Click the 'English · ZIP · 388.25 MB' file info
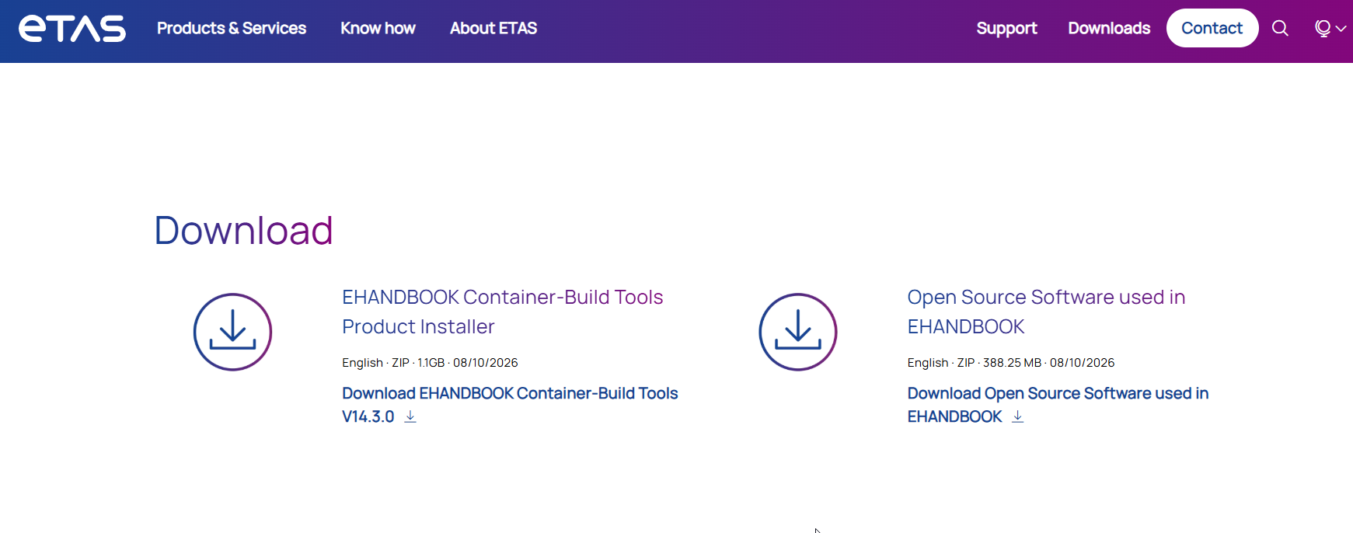This screenshot has width=1353, height=533. (1010, 363)
